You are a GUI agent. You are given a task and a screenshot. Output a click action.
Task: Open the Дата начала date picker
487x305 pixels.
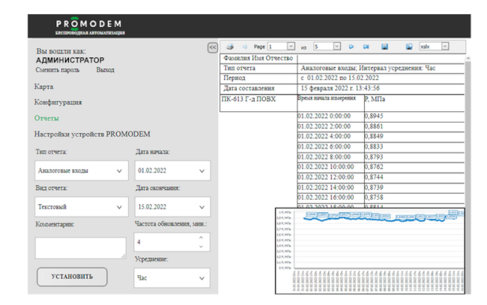[172, 170]
